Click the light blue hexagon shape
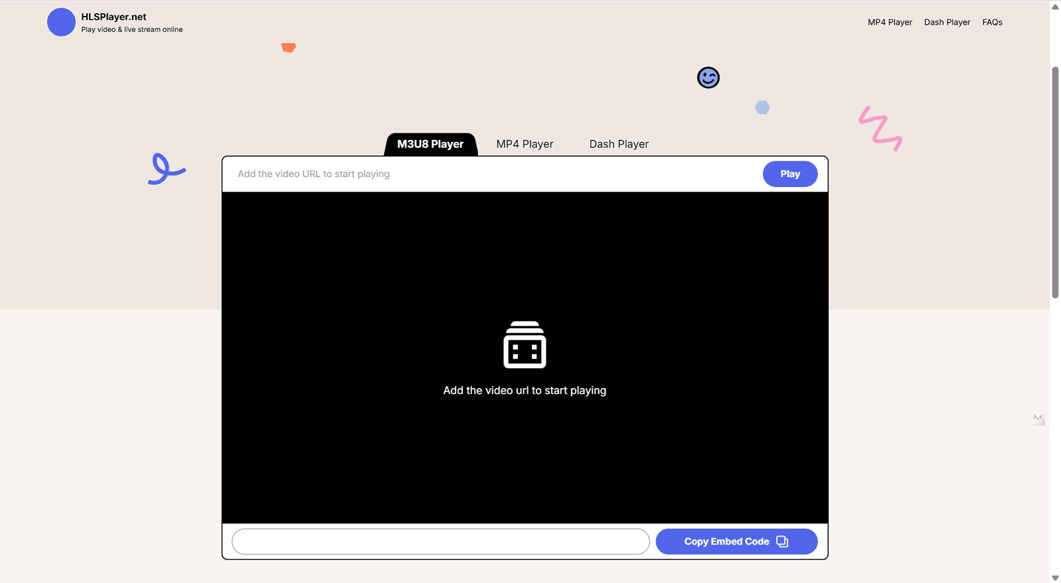Image resolution: width=1061 pixels, height=583 pixels. point(762,107)
